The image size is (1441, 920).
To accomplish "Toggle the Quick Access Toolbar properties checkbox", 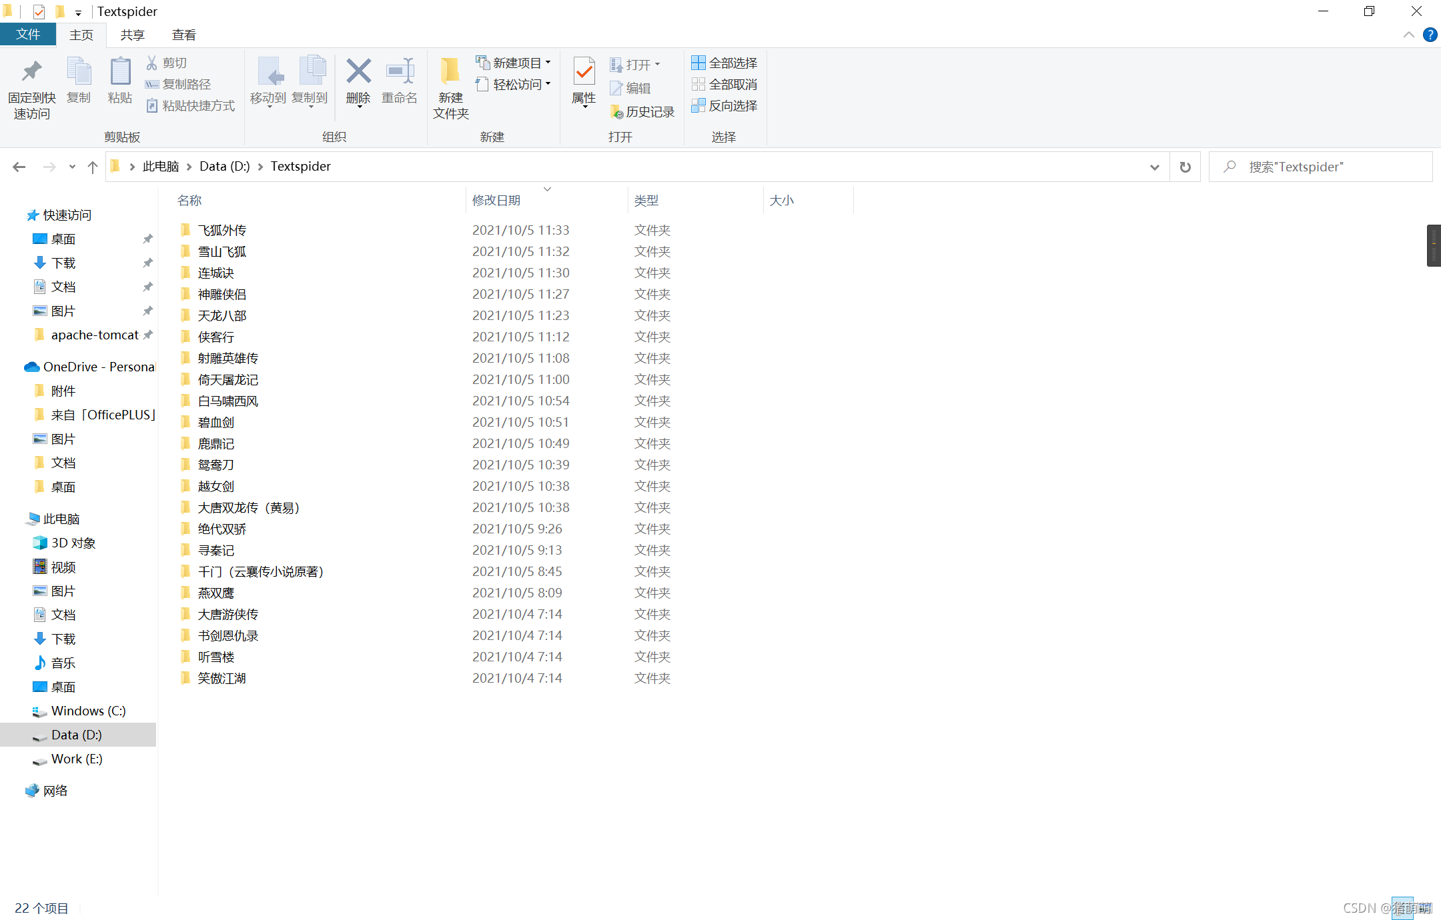I will coord(39,11).
